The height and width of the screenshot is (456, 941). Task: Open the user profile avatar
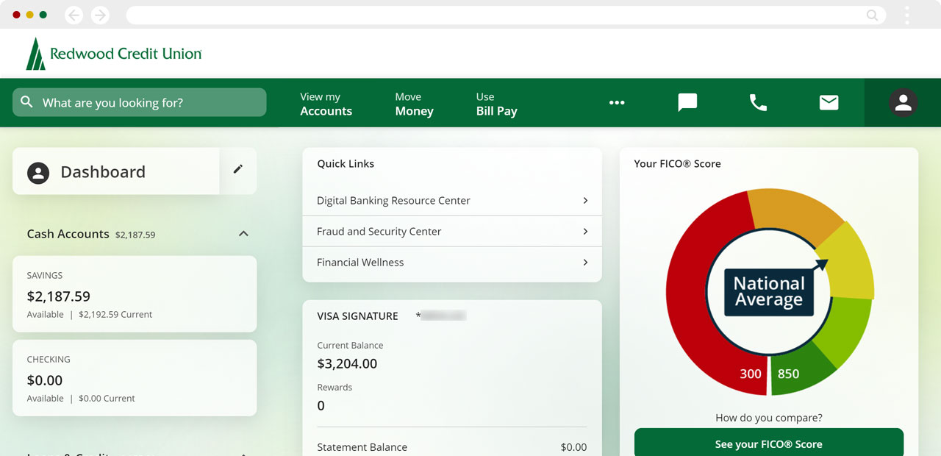[903, 103]
